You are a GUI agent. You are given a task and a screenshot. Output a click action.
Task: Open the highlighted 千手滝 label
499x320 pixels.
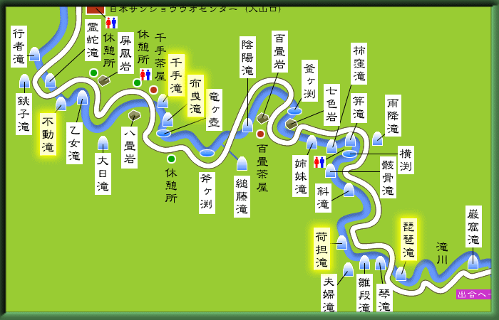(176, 75)
